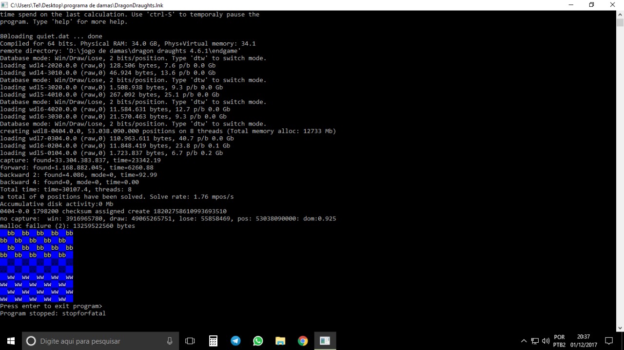
Task: Click the Cortana microphone icon
Action: 170,341
